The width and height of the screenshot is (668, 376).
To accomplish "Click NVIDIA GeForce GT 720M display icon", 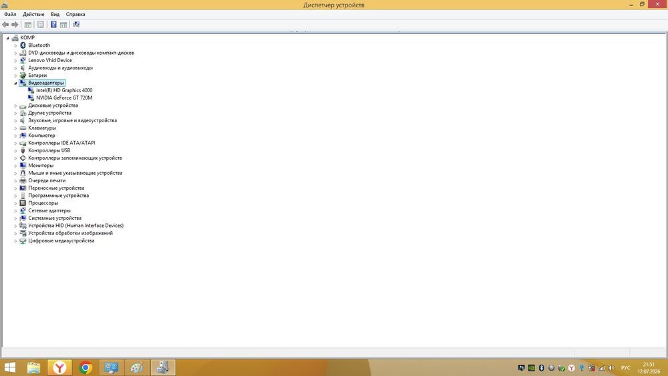I will 31,98.
